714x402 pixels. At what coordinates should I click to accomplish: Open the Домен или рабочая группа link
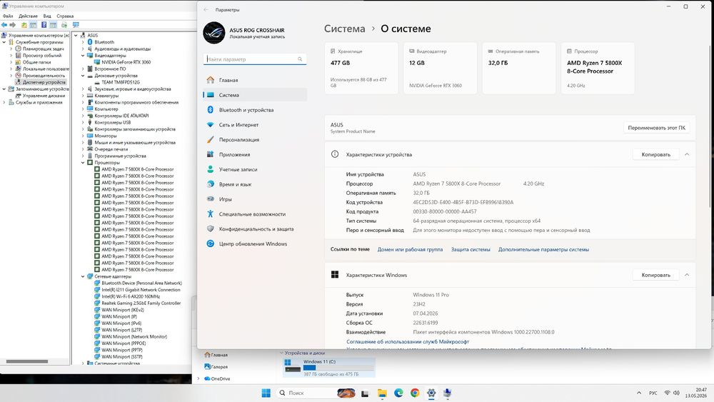pos(410,249)
